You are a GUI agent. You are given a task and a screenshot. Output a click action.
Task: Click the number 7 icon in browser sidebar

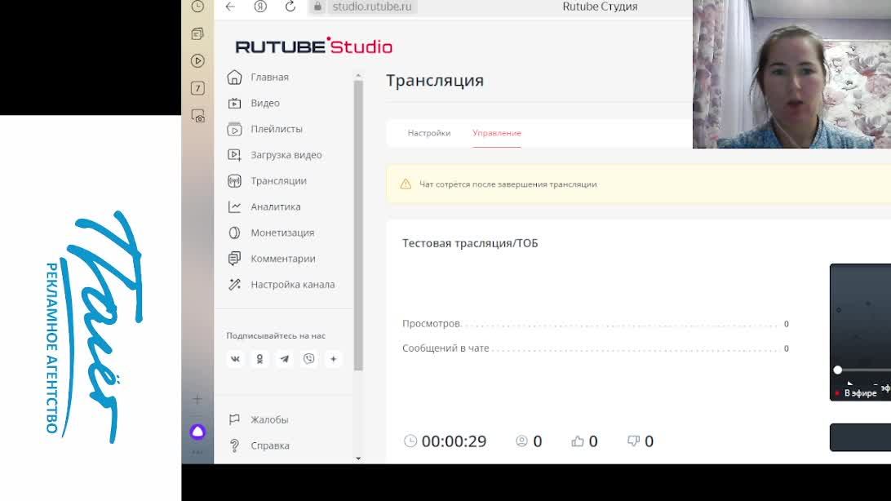tap(197, 88)
